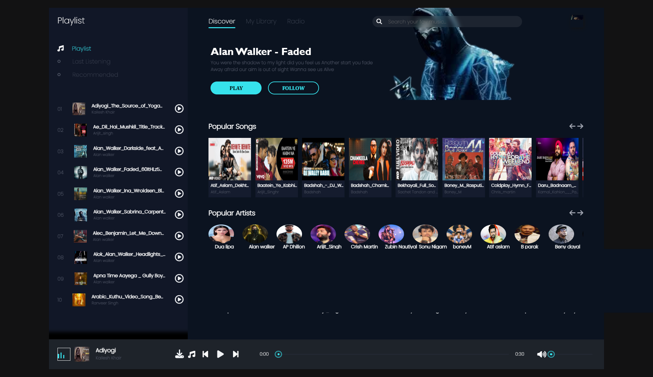Click the Adiyogi playlist row thumbnail

pyautogui.click(x=79, y=109)
